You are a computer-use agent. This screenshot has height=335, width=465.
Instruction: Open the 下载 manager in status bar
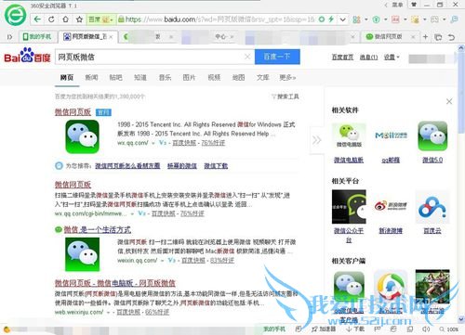pos(355,329)
